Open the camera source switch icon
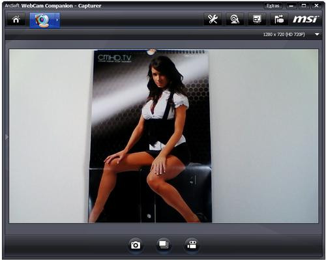The width and height of the screenshot is (326, 260). point(279,20)
